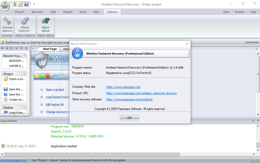Click the Log window scroll up arrow

[258, 126]
